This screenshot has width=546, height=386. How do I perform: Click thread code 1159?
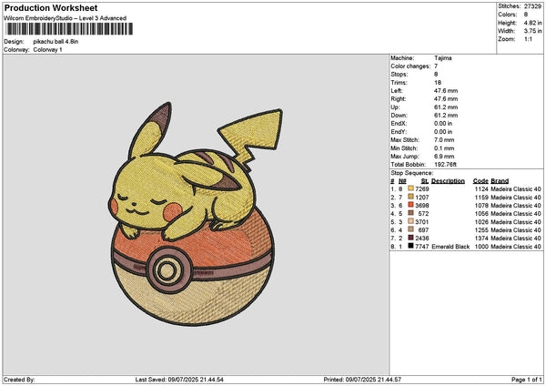coord(481,198)
